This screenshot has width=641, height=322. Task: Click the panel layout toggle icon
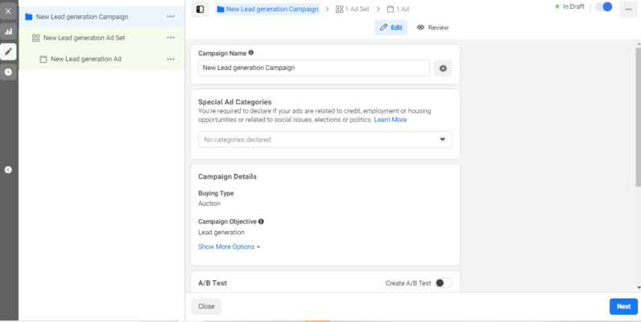200,9
